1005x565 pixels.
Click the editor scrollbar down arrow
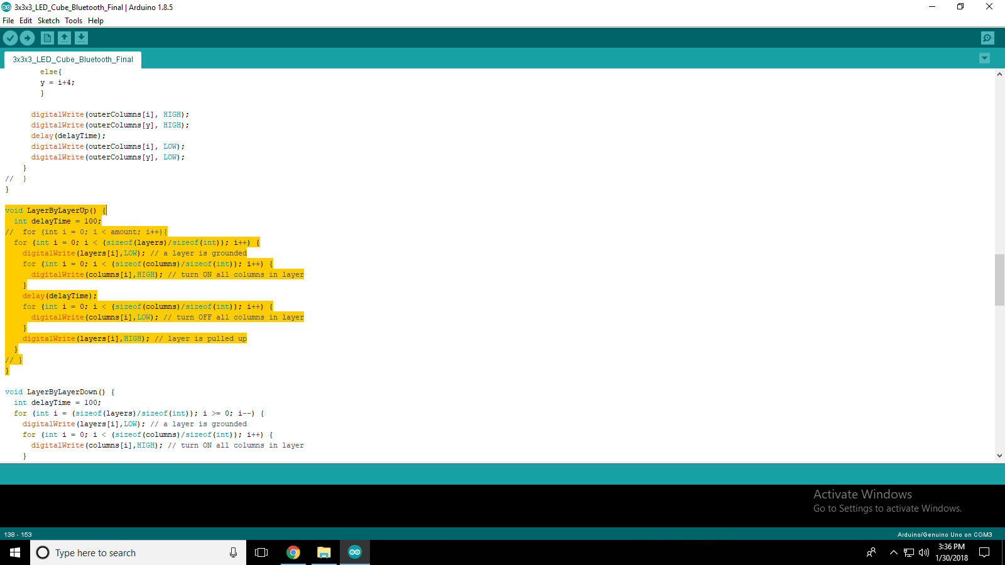[999, 456]
